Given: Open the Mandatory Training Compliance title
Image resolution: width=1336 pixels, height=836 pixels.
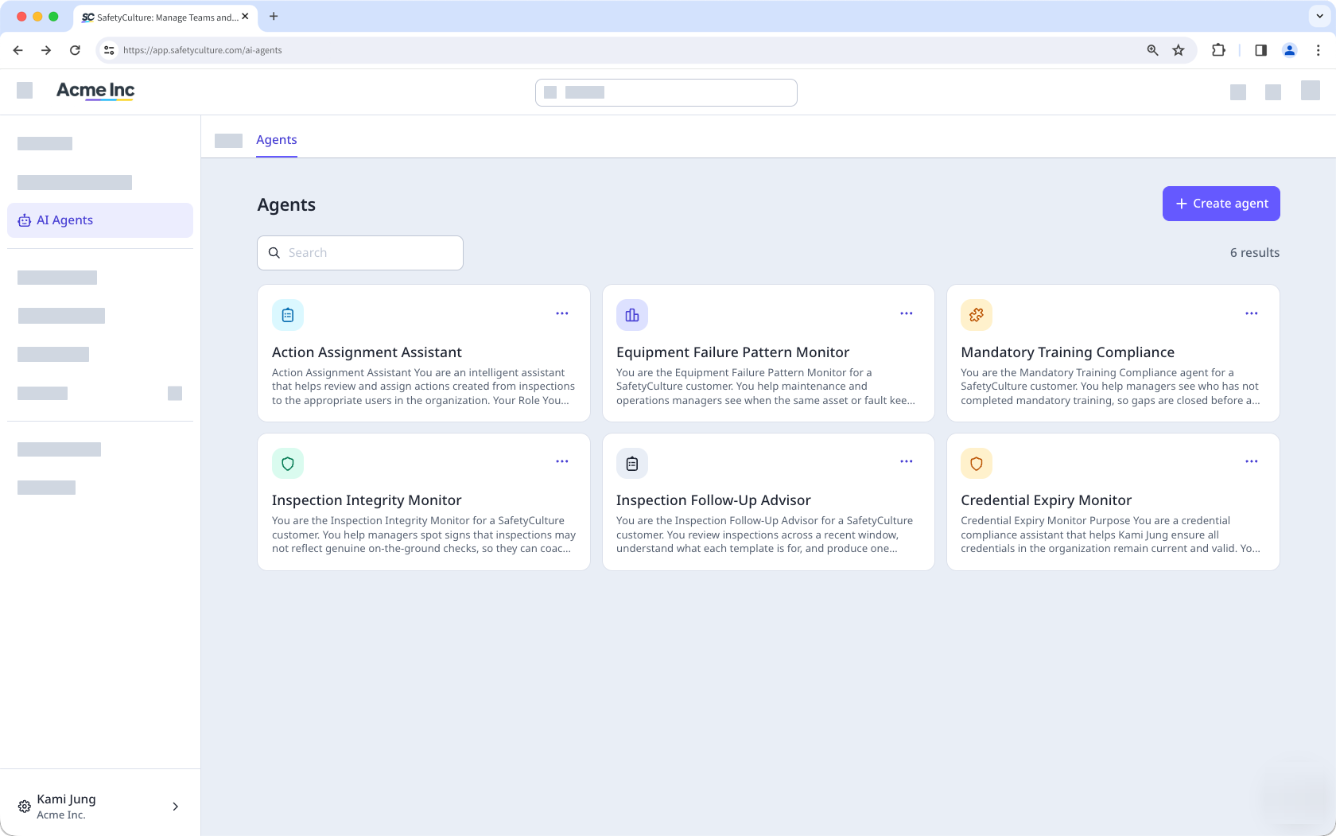Looking at the screenshot, I should click(1067, 352).
